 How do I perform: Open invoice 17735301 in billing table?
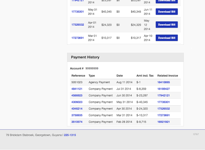click(78, 12)
